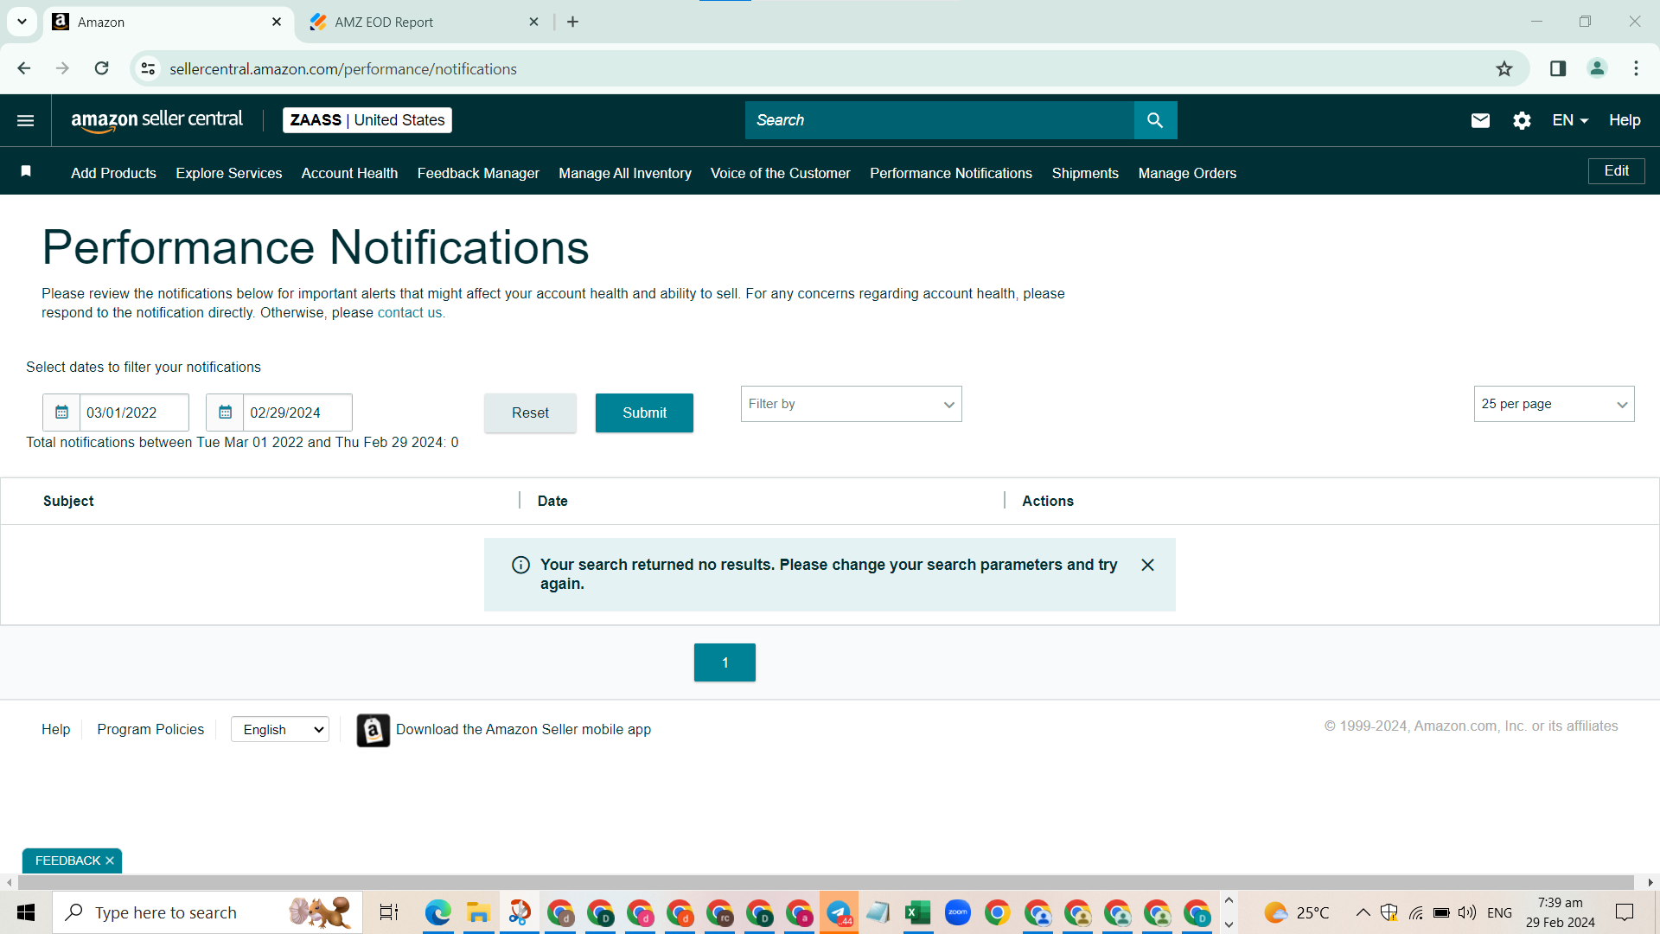
Task: Open Performance Notifications in the navigation bar
Action: tap(951, 173)
